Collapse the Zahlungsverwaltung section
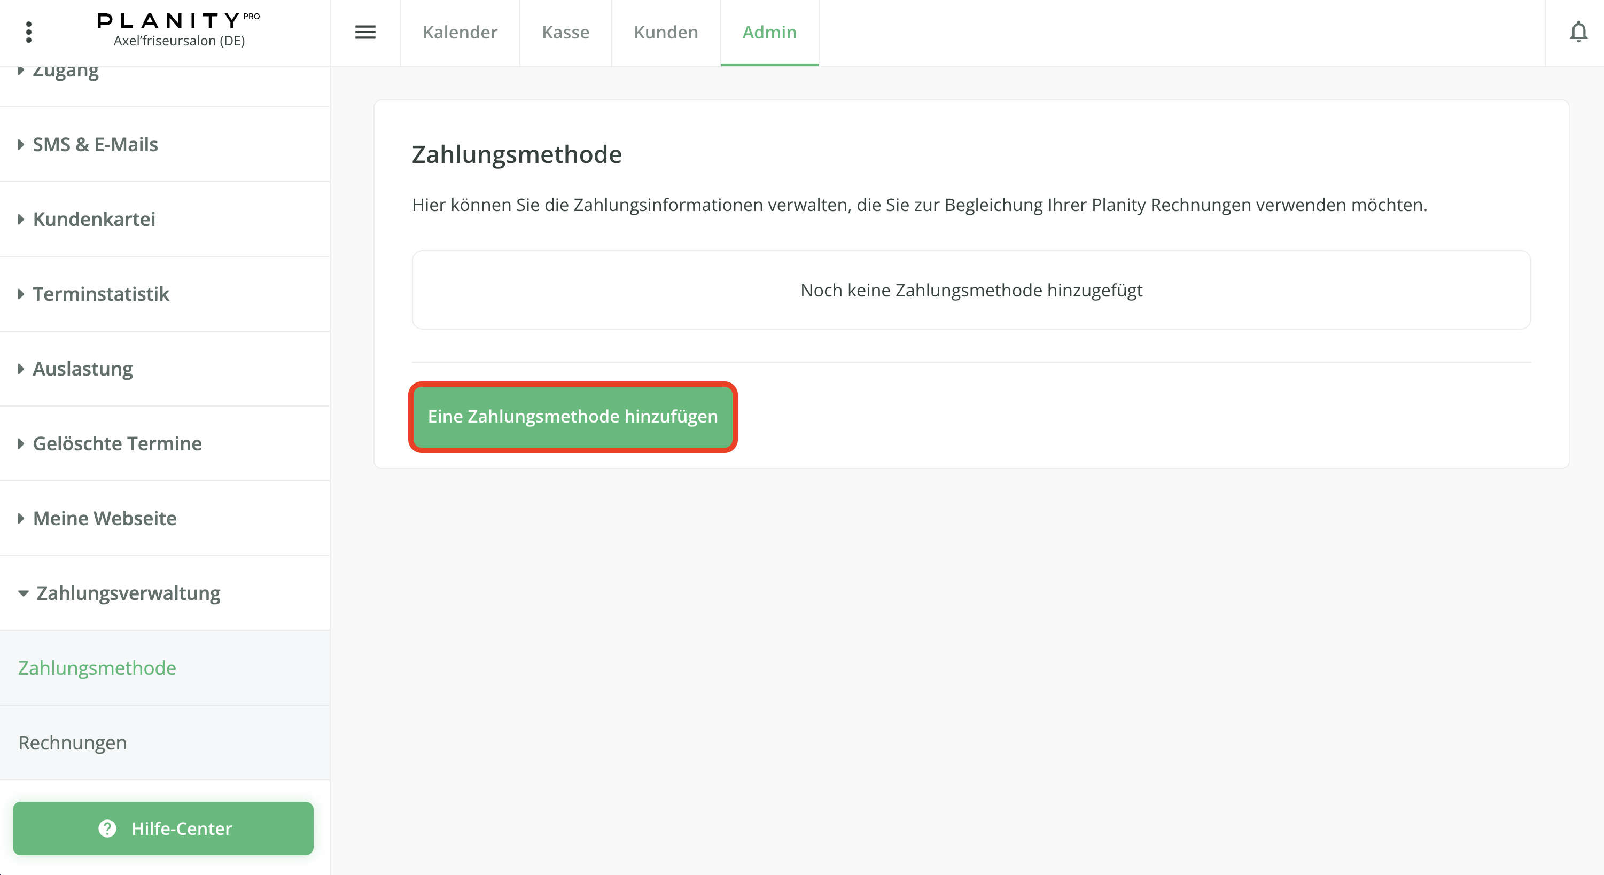Image resolution: width=1604 pixels, height=875 pixels. (128, 592)
